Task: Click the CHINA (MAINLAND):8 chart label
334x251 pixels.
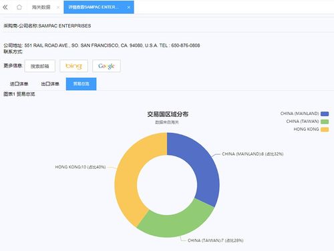Action: click(x=253, y=154)
